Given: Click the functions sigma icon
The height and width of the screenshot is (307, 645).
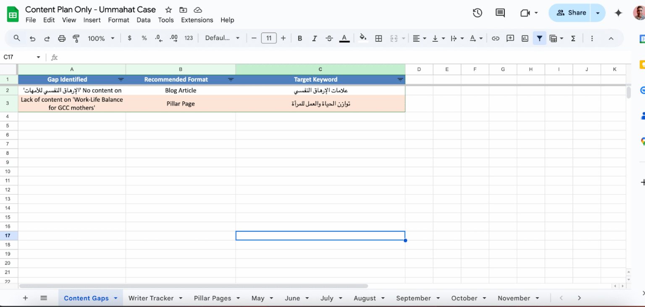Looking at the screenshot, I should pos(573,38).
